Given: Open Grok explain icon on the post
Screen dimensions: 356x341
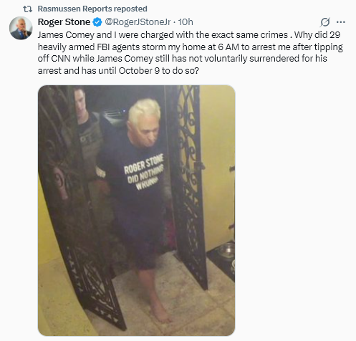Looking at the screenshot, I should coord(325,22).
